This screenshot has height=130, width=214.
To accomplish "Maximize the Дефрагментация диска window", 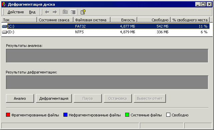I will (x=203, y=4).
